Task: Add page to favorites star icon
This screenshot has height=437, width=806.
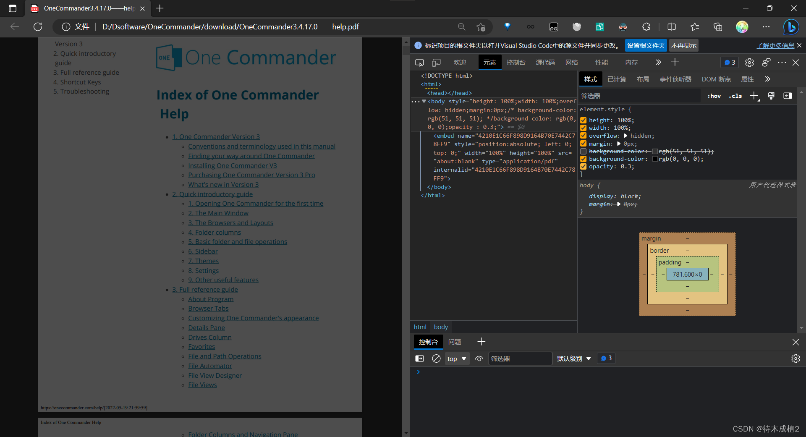Action: 481,27
